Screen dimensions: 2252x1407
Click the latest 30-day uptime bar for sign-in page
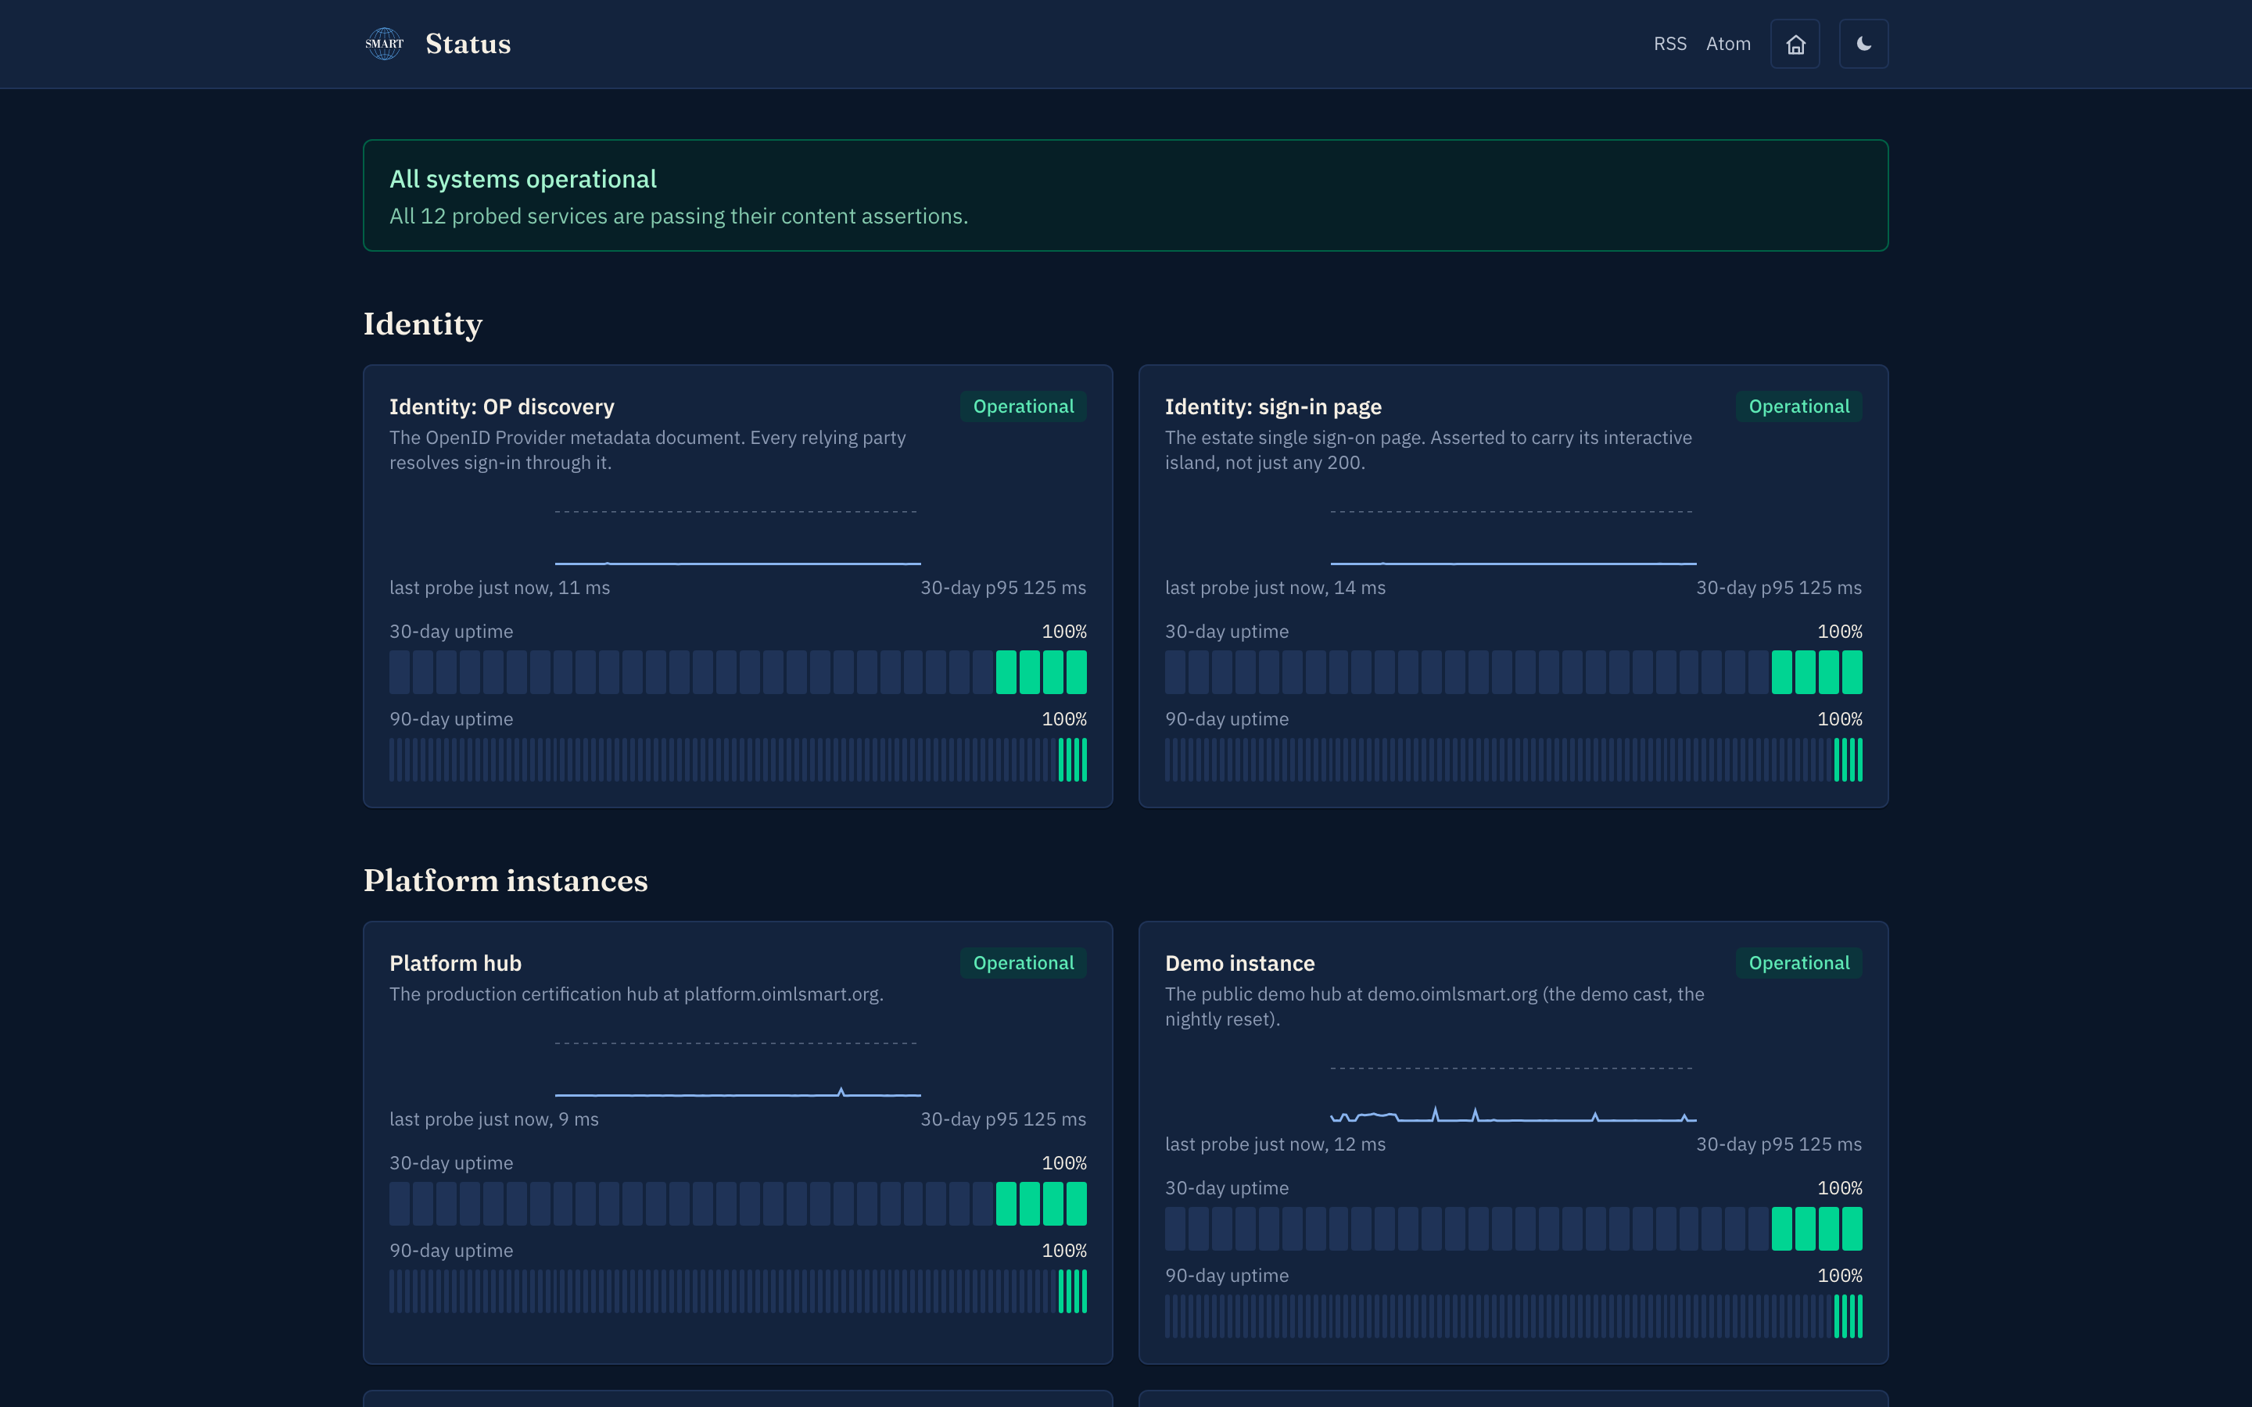pyautogui.click(x=1852, y=672)
